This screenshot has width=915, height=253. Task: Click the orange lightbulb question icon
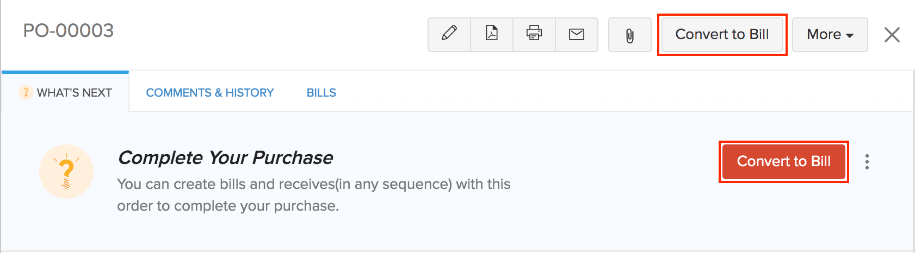[66, 172]
